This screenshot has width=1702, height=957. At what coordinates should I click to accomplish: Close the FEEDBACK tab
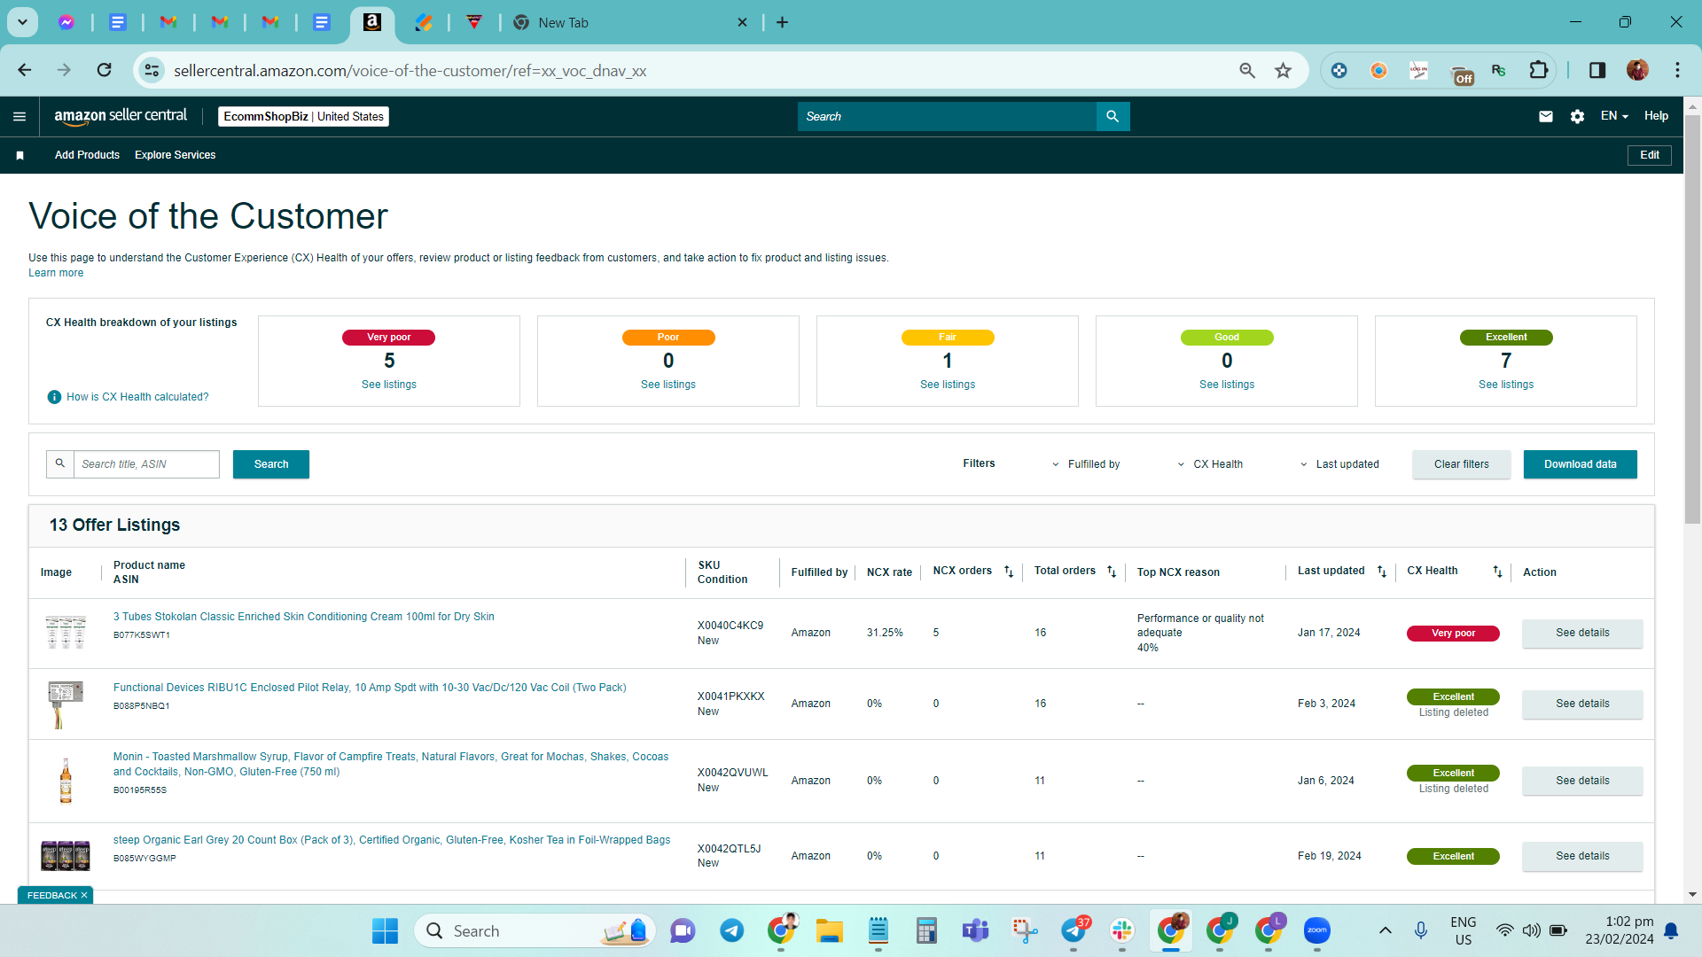point(84,895)
